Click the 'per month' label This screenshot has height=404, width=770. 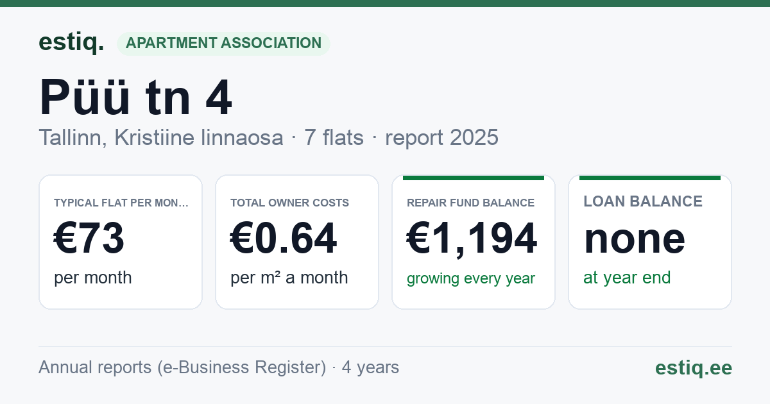(93, 278)
